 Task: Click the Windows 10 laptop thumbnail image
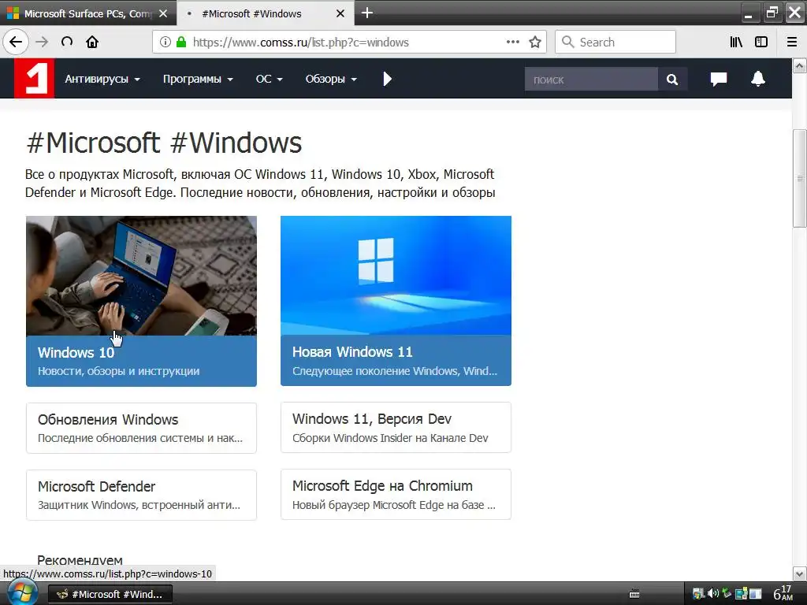[x=142, y=276]
